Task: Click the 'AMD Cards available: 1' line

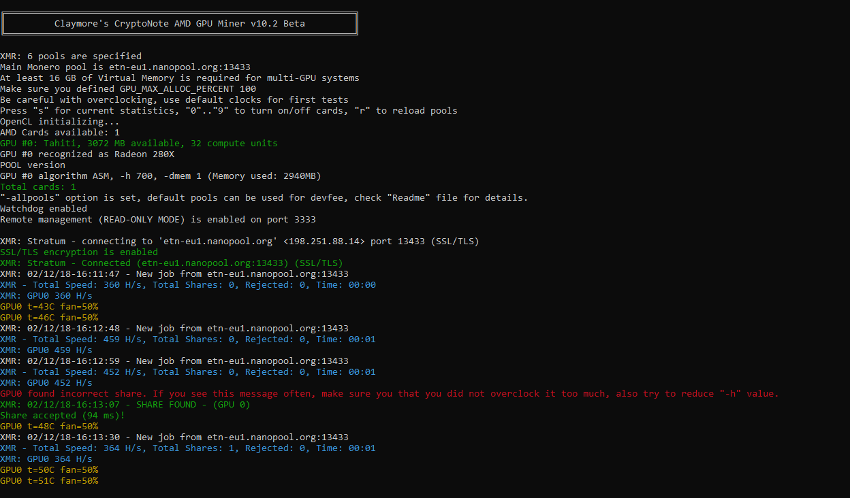Action: coord(60,133)
